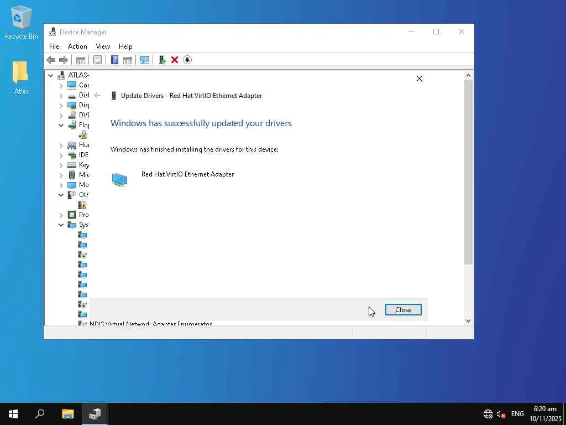Open File Explorer from the taskbar
The height and width of the screenshot is (425, 566).
67,414
